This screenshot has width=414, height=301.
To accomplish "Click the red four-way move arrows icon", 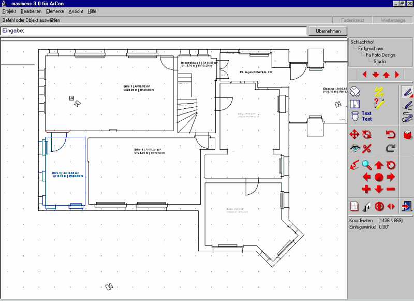I will coord(354,135).
